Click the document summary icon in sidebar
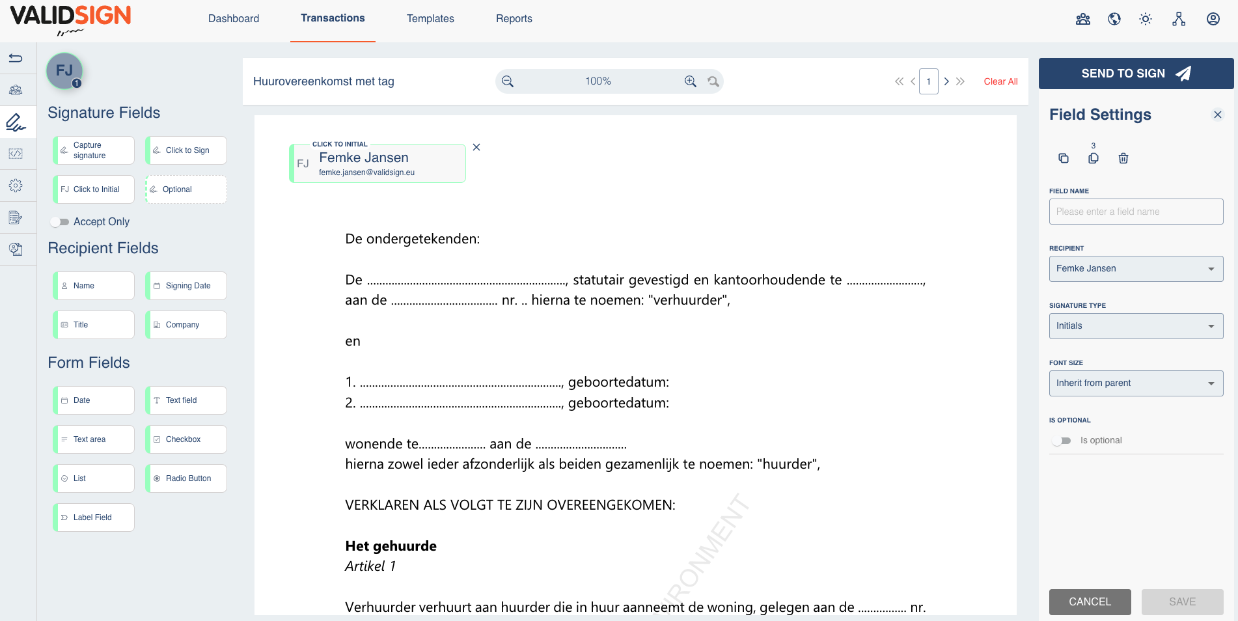This screenshot has height=621, width=1238. point(16,217)
